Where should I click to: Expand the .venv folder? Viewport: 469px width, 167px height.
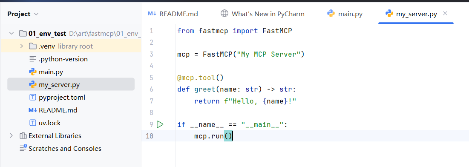pos(22,46)
